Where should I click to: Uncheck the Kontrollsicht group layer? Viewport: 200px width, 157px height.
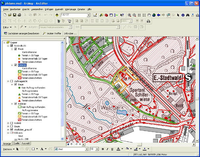click(x=12, y=46)
